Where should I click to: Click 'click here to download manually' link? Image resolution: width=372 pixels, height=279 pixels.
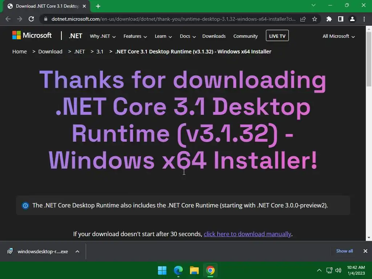pos(247,234)
